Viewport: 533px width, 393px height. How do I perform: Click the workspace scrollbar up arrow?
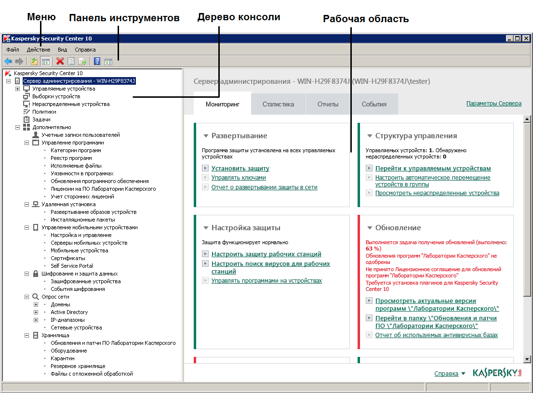pyautogui.click(x=527, y=119)
